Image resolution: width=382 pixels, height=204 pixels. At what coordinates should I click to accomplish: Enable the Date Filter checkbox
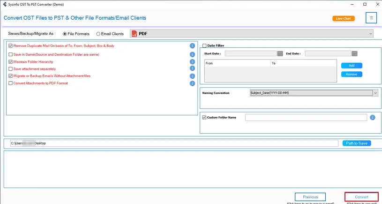point(205,45)
